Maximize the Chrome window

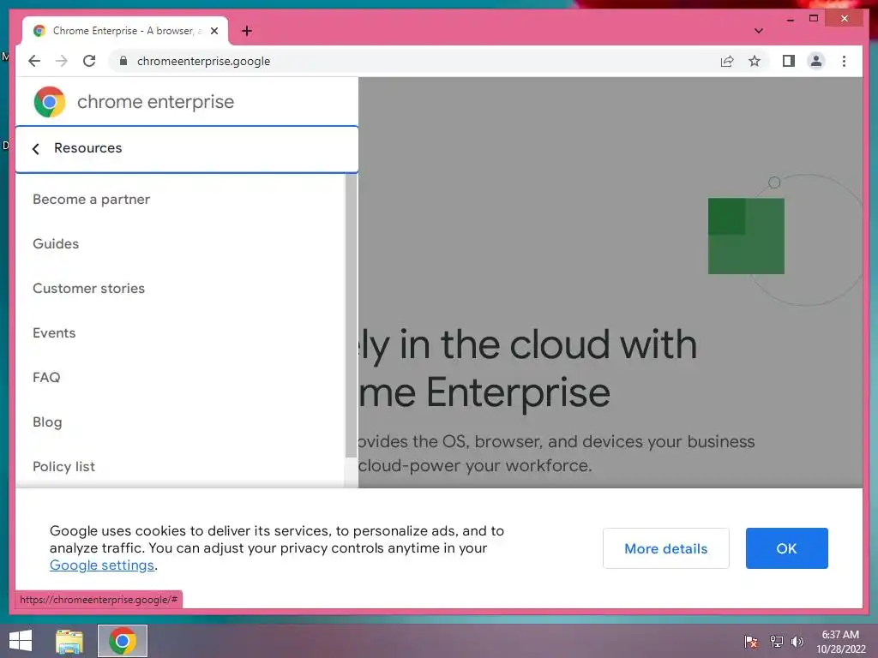(x=814, y=19)
